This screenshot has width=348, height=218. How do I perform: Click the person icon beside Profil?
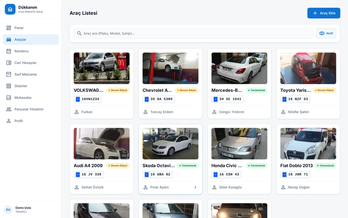[x=9, y=121]
